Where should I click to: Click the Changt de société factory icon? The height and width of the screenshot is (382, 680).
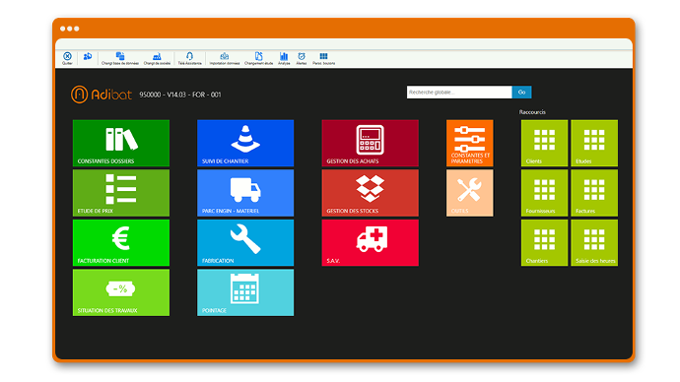click(x=157, y=56)
